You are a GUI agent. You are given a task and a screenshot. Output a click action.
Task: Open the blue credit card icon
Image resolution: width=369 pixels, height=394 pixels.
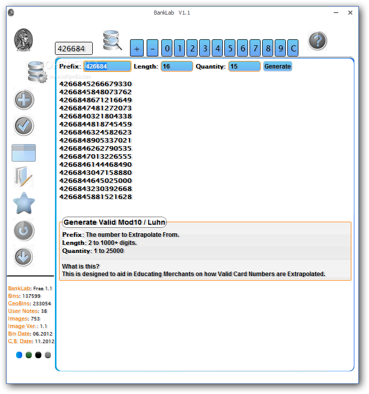(24, 153)
